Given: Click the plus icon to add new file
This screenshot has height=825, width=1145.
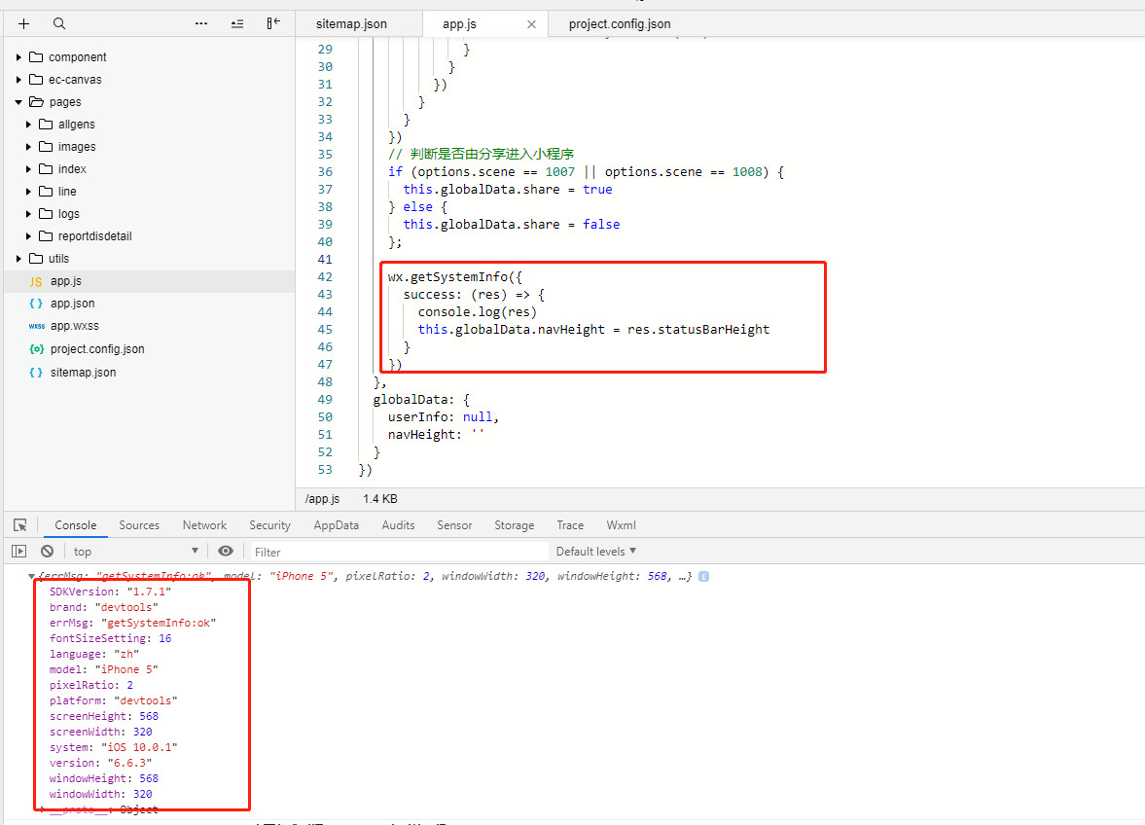Looking at the screenshot, I should pos(24,23).
